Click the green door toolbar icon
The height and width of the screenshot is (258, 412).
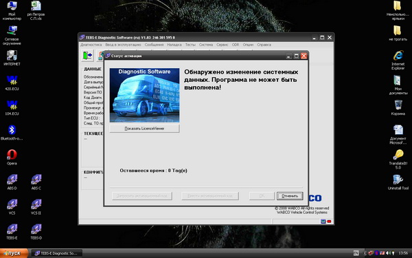click(x=88, y=56)
